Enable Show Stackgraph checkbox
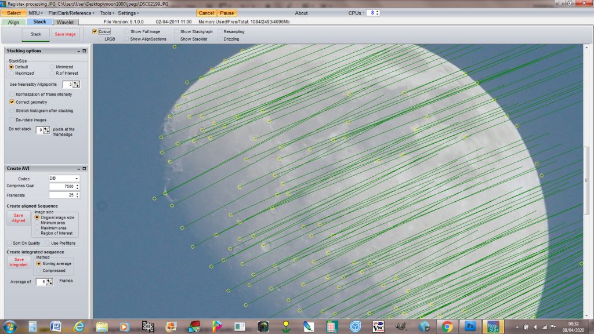The image size is (594, 334). point(176,31)
